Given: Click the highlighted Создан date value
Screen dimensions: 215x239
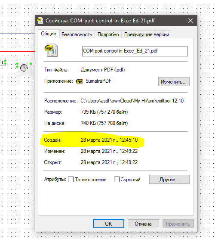Looking at the screenshot, I should coord(109,140).
